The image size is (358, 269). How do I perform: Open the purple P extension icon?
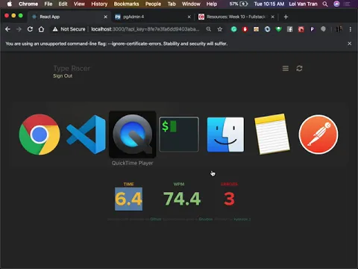coord(312,29)
